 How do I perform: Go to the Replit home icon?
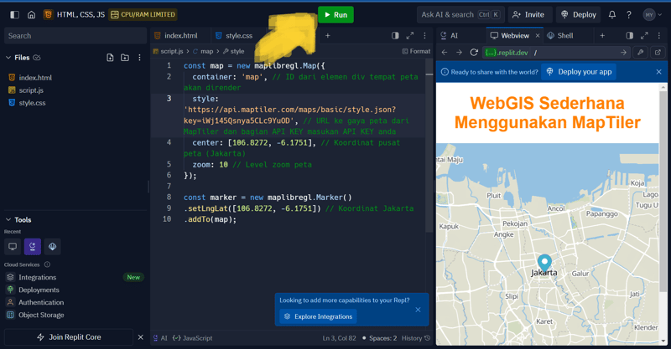31,14
